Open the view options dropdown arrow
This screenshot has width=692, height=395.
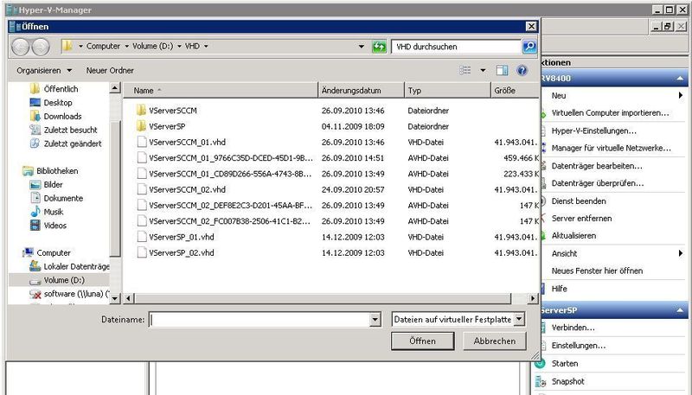pyautogui.click(x=483, y=70)
